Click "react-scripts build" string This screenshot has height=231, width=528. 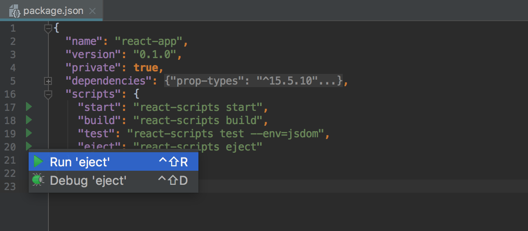(x=198, y=121)
